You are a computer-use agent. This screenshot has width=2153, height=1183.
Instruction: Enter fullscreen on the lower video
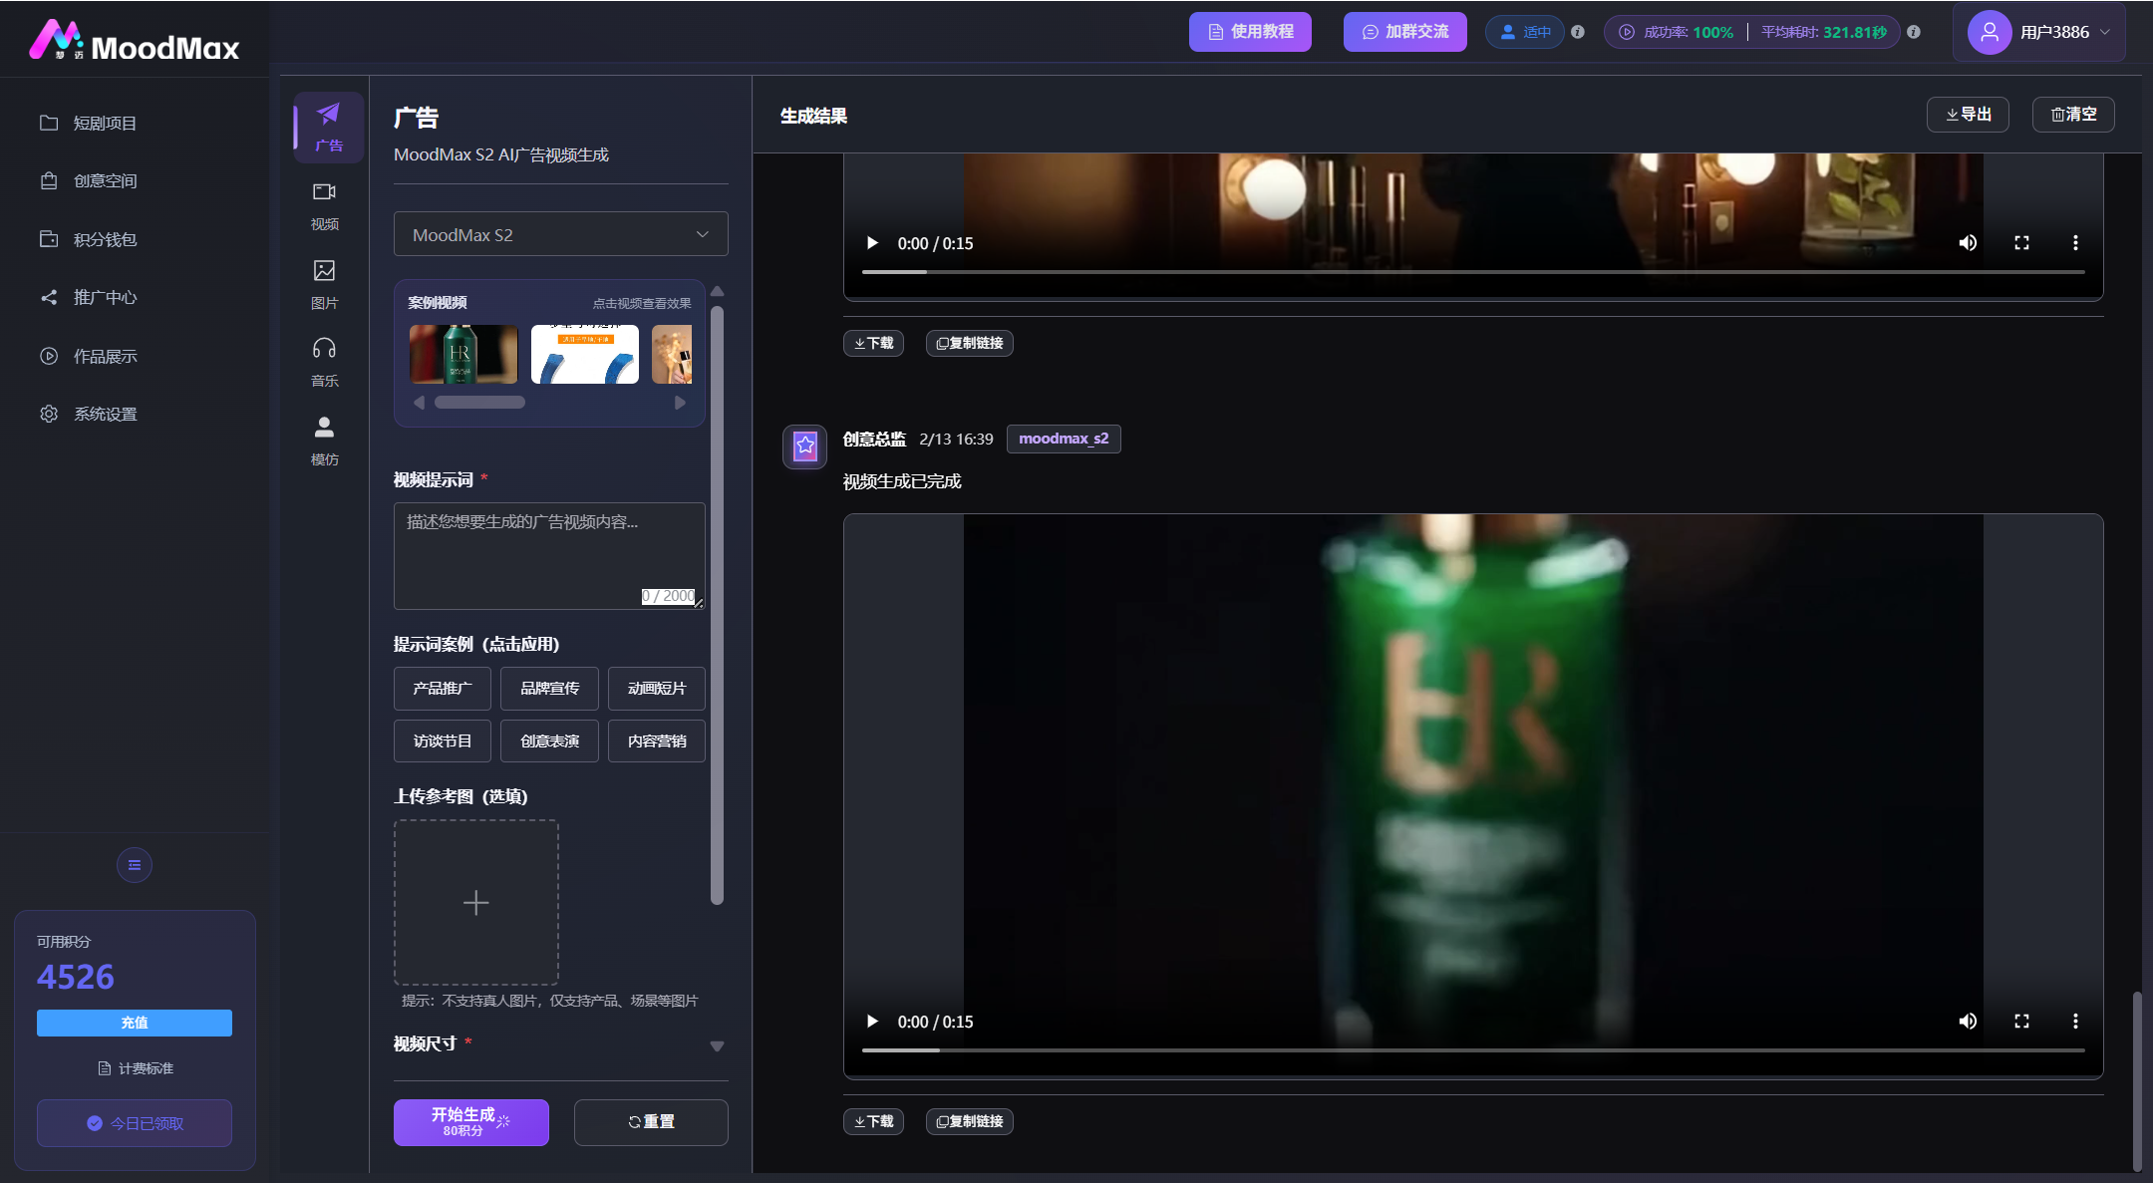click(x=2021, y=1022)
